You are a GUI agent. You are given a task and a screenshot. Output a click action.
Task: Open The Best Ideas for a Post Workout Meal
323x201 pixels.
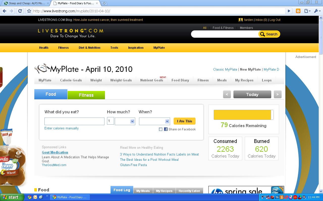(x=149, y=160)
